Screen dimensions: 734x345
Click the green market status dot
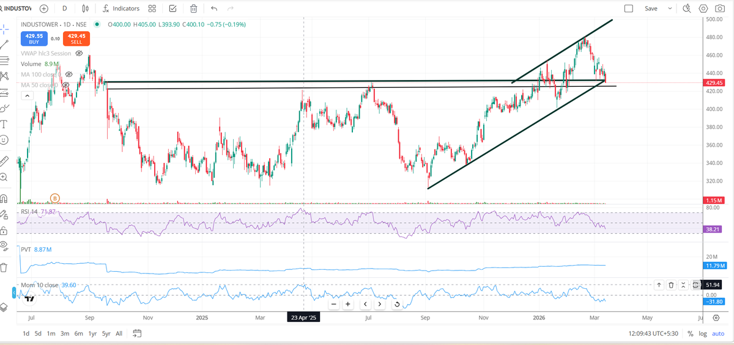pos(97,24)
